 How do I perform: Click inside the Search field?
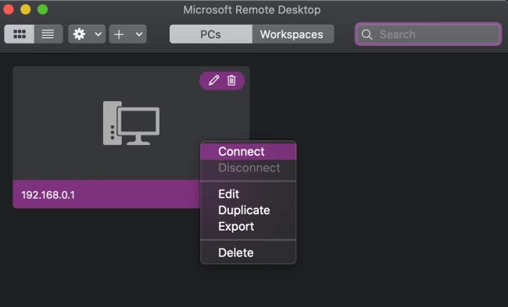(428, 34)
